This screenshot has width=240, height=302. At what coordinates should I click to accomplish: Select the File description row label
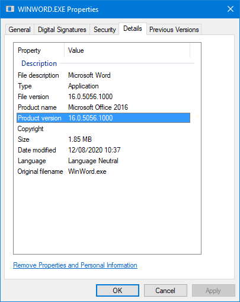point(39,75)
